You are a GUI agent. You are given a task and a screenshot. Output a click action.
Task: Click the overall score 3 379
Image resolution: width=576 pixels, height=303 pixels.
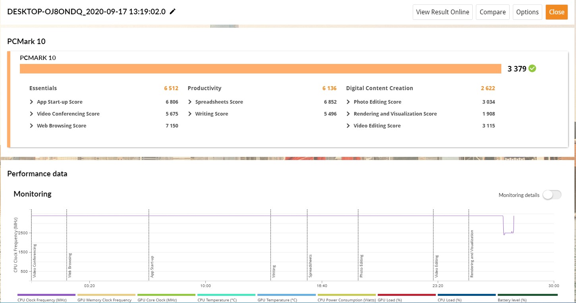(x=517, y=69)
